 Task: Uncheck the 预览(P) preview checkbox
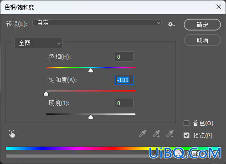point(186,135)
